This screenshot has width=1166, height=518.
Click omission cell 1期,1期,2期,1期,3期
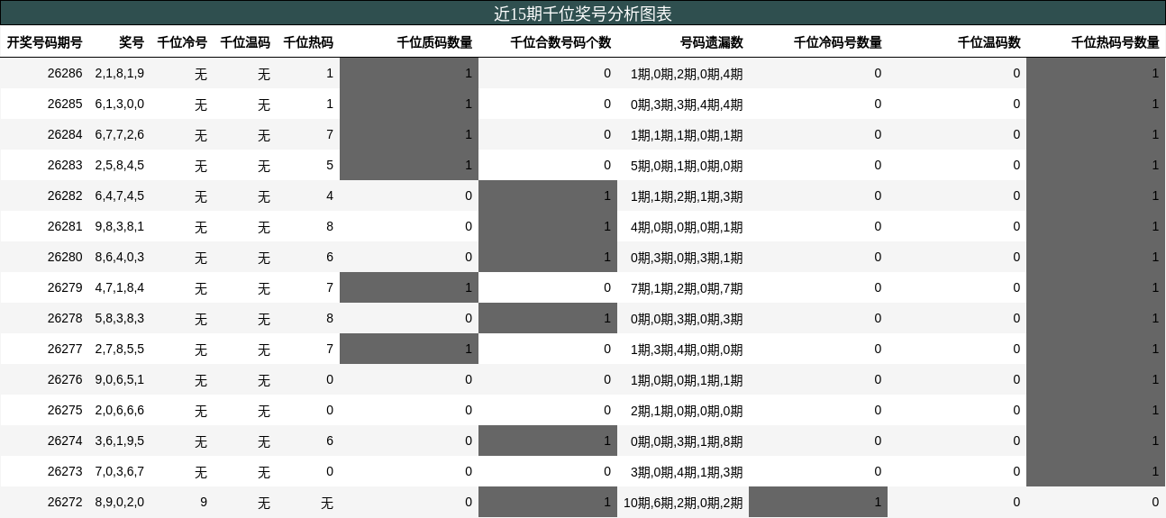(687, 196)
